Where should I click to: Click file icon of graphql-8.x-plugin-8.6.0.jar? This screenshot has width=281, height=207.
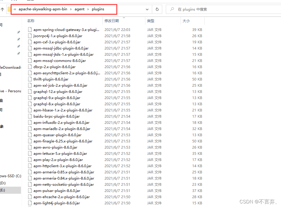pyautogui.click(x=30, y=104)
